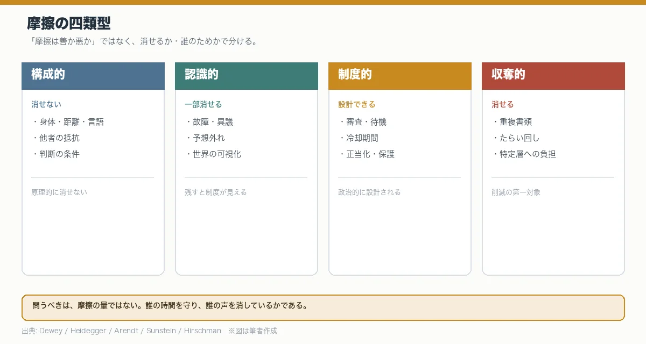Viewport: 646px width, 344px height.
Task: Click the label 一部消せる
Action: (203, 104)
